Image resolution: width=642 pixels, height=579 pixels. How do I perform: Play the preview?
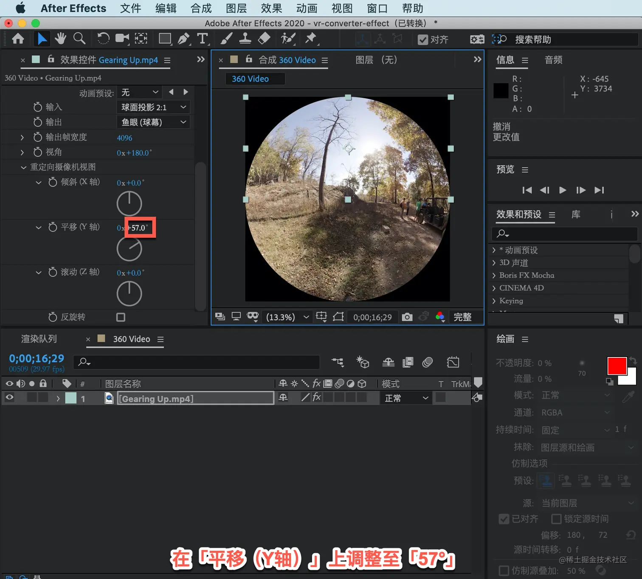pos(563,190)
